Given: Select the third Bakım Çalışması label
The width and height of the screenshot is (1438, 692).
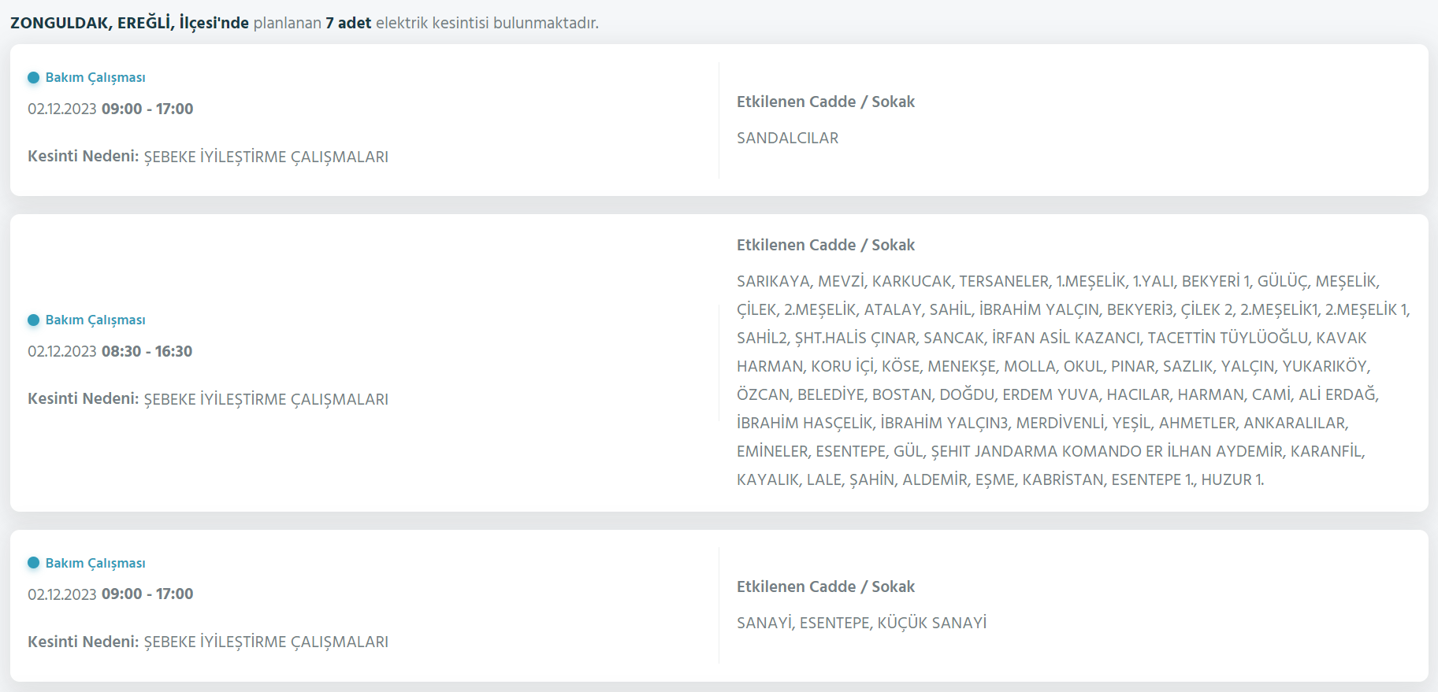Looking at the screenshot, I should pos(95,563).
